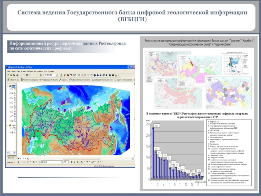Select the black arrow Select Elements tool in Tools toolbar

(x=107, y=75)
